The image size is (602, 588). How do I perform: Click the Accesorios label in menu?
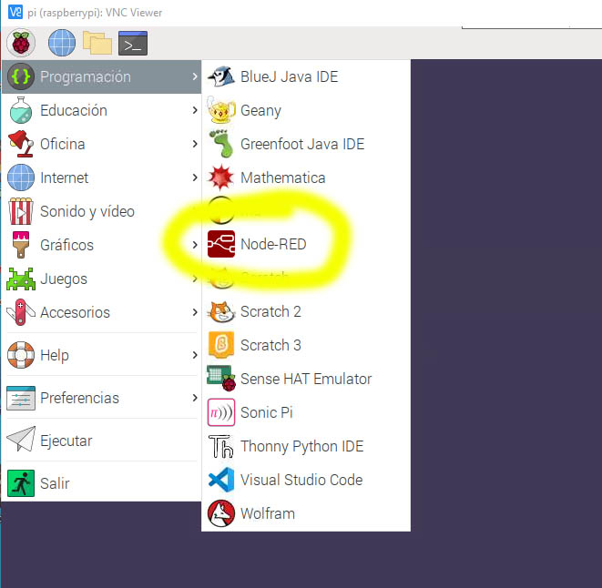[x=75, y=312]
